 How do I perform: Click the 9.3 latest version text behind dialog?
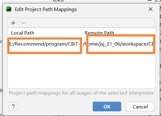click(x=158, y=1)
